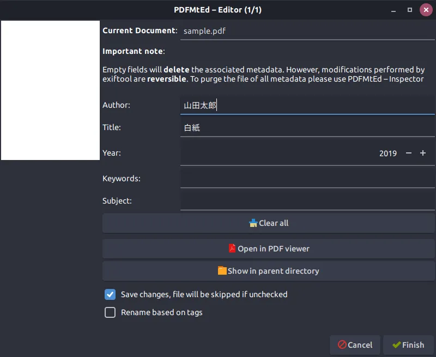The height and width of the screenshot is (357, 436).
Task: Click the blank PDF page preview thumbnail
Action: 50,90
